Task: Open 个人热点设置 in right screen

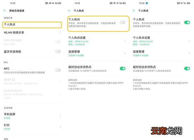Action: click(162, 41)
